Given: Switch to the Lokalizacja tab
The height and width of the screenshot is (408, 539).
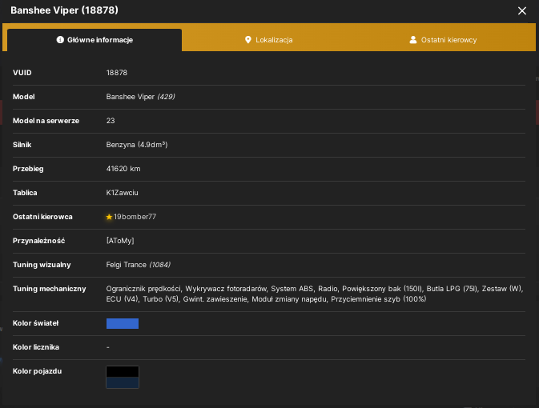Looking at the screenshot, I should click(x=269, y=40).
